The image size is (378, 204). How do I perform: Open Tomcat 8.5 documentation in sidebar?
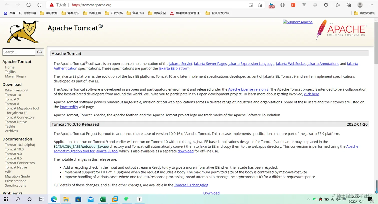point(13,158)
